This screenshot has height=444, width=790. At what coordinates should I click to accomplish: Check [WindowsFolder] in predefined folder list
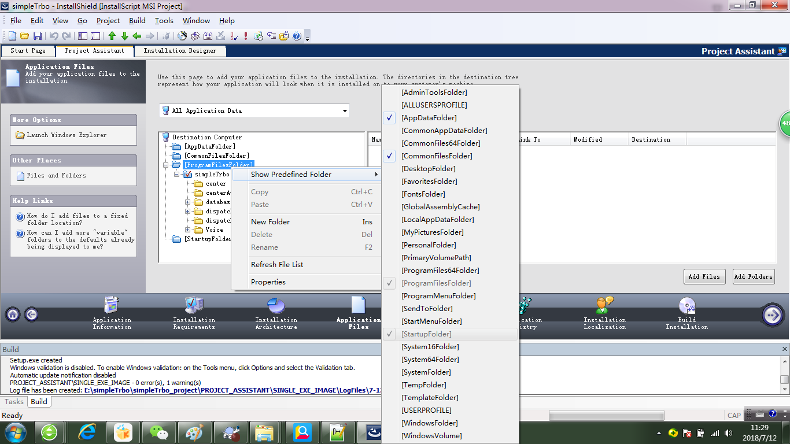(450, 423)
